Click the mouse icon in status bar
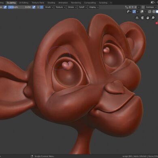Viewport: 158px width, 158px height. (x=32, y=156)
